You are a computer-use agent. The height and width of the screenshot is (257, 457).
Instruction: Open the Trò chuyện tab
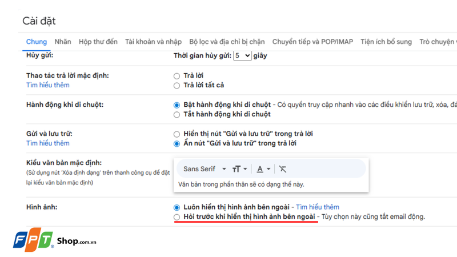coord(438,42)
